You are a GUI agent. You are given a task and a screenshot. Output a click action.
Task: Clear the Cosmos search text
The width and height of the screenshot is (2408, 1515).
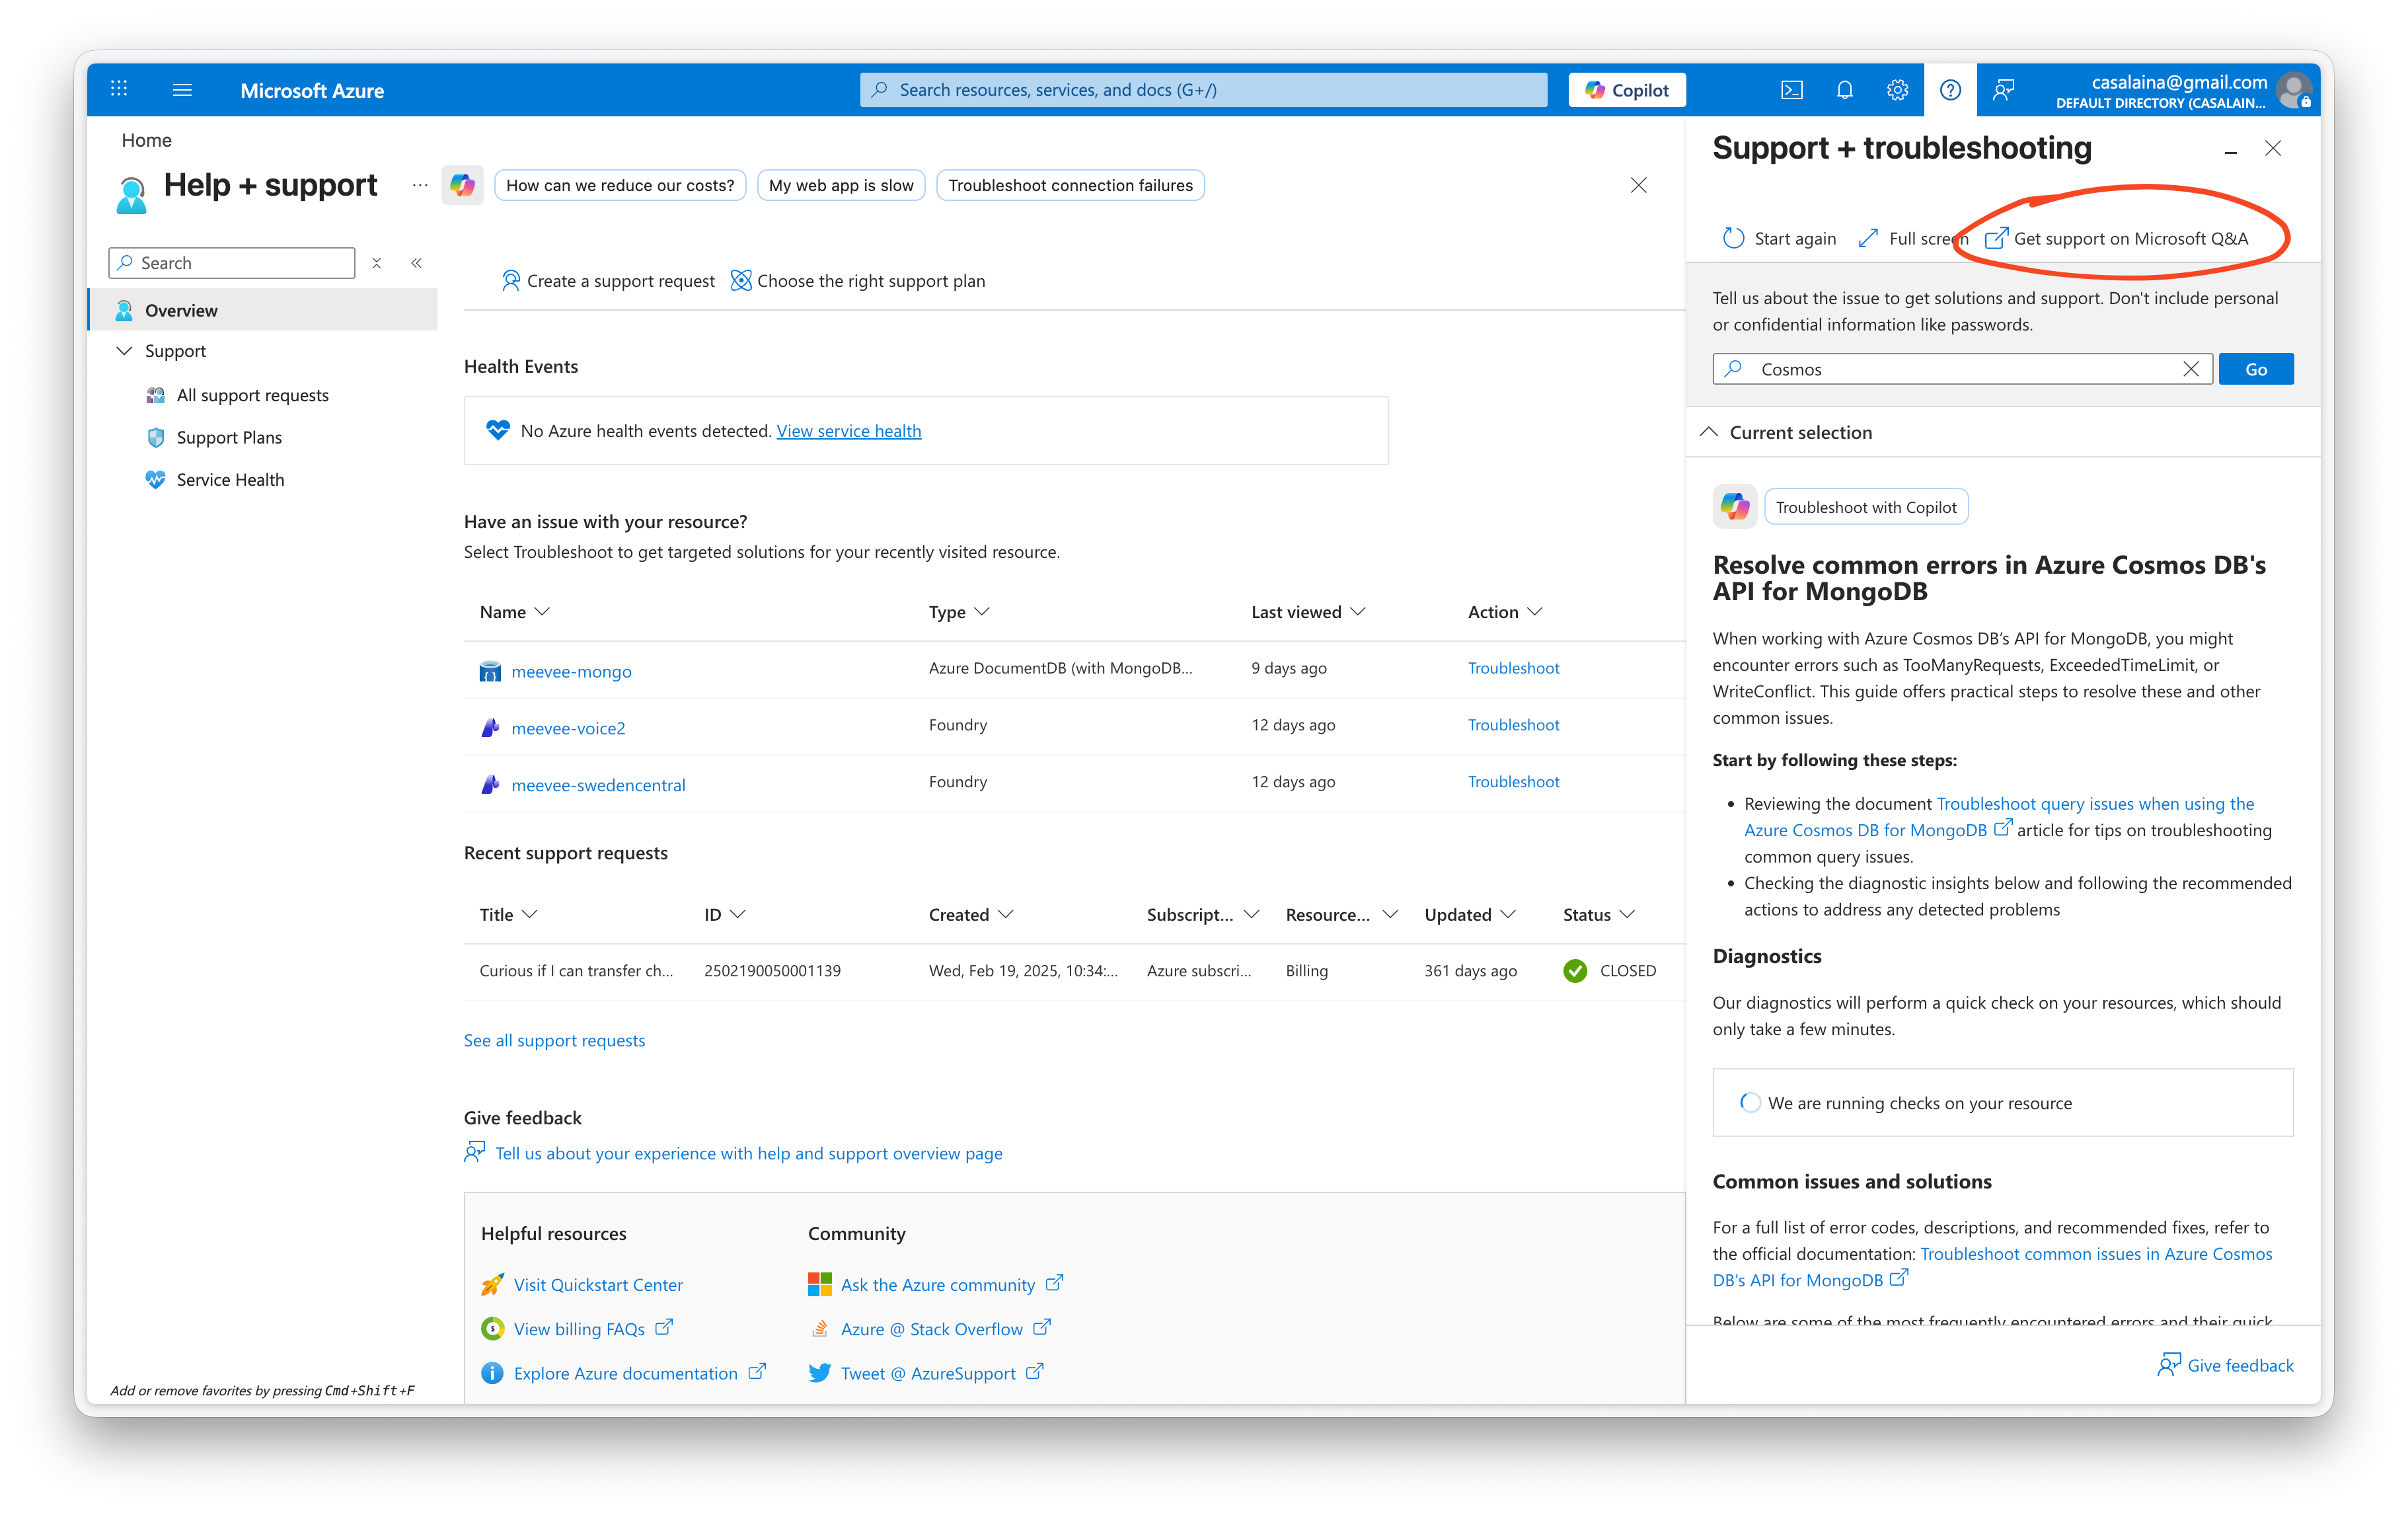[x=2190, y=369]
